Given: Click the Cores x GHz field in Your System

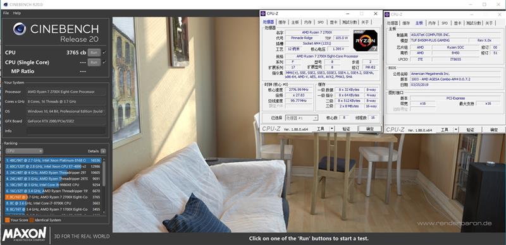Looking at the screenshot, I should (x=66, y=102).
